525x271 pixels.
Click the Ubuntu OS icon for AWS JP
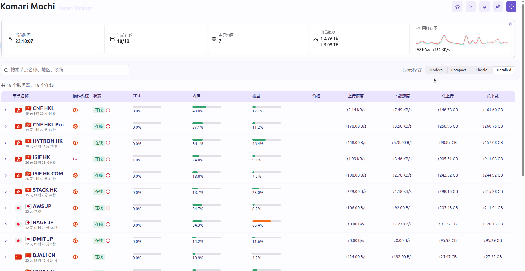click(75, 208)
